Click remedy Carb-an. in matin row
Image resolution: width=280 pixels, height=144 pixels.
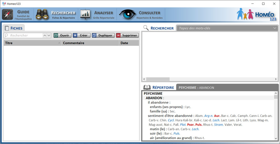[174, 129]
